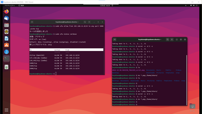202x114 pixels.
Task: Open Firefox from the dock
Action: coord(6,12)
